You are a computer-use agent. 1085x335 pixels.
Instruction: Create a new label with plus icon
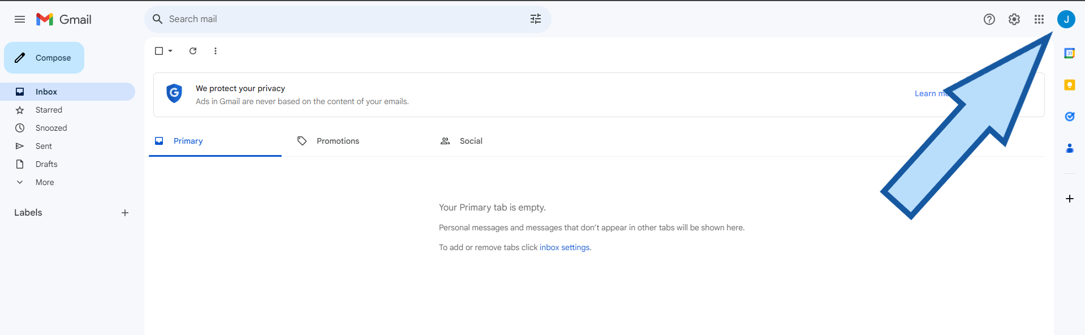125,213
